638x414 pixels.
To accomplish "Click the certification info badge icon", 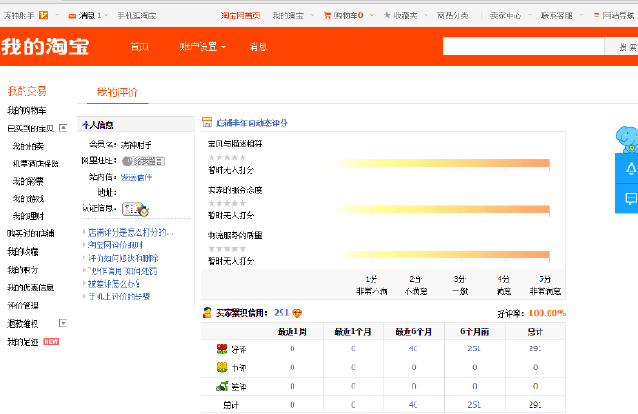I will (135, 209).
